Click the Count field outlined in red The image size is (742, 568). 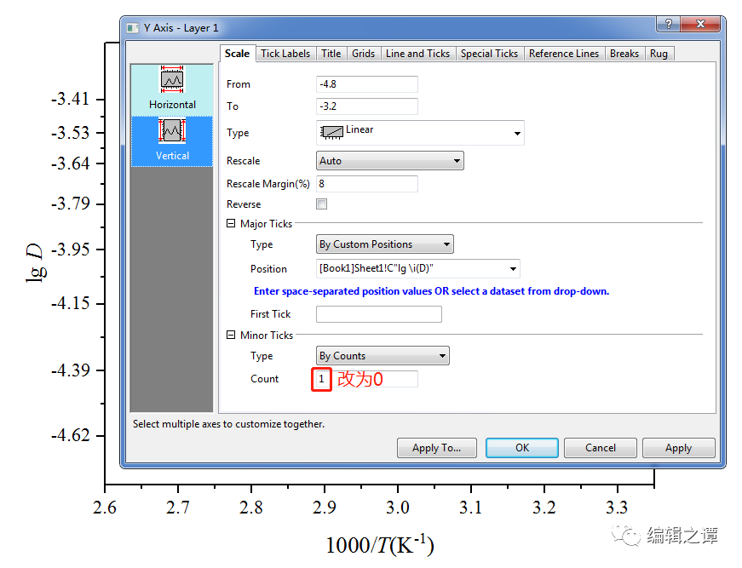click(x=321, y=379)
